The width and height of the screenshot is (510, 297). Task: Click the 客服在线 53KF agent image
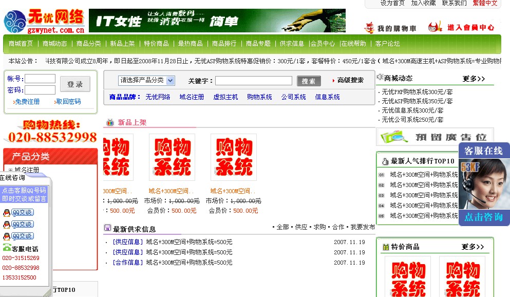pyautogui.click(x=484, y=184)
